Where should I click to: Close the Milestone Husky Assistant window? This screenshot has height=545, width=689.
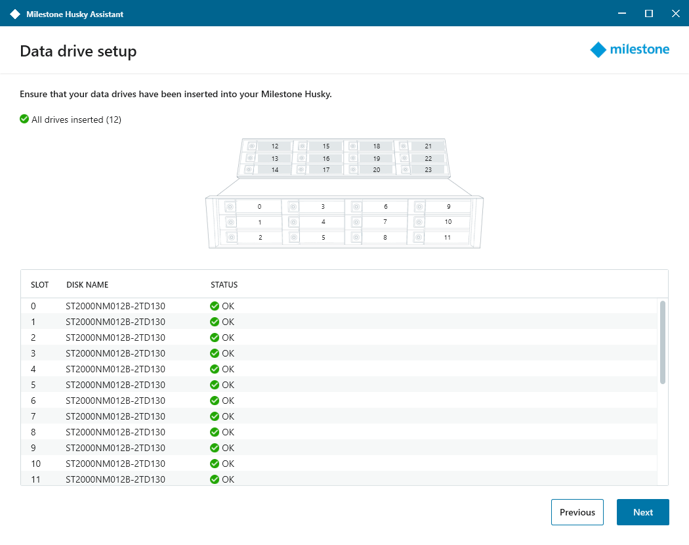[676, 14]
